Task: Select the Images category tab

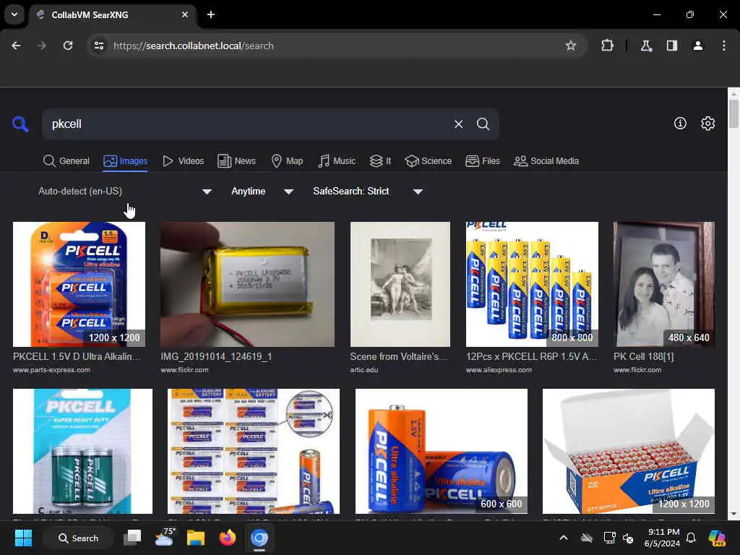Action: pyautogui.click(x=126, y=161)
